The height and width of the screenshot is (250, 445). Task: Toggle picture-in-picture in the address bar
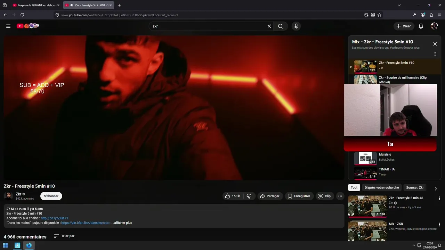366,15
